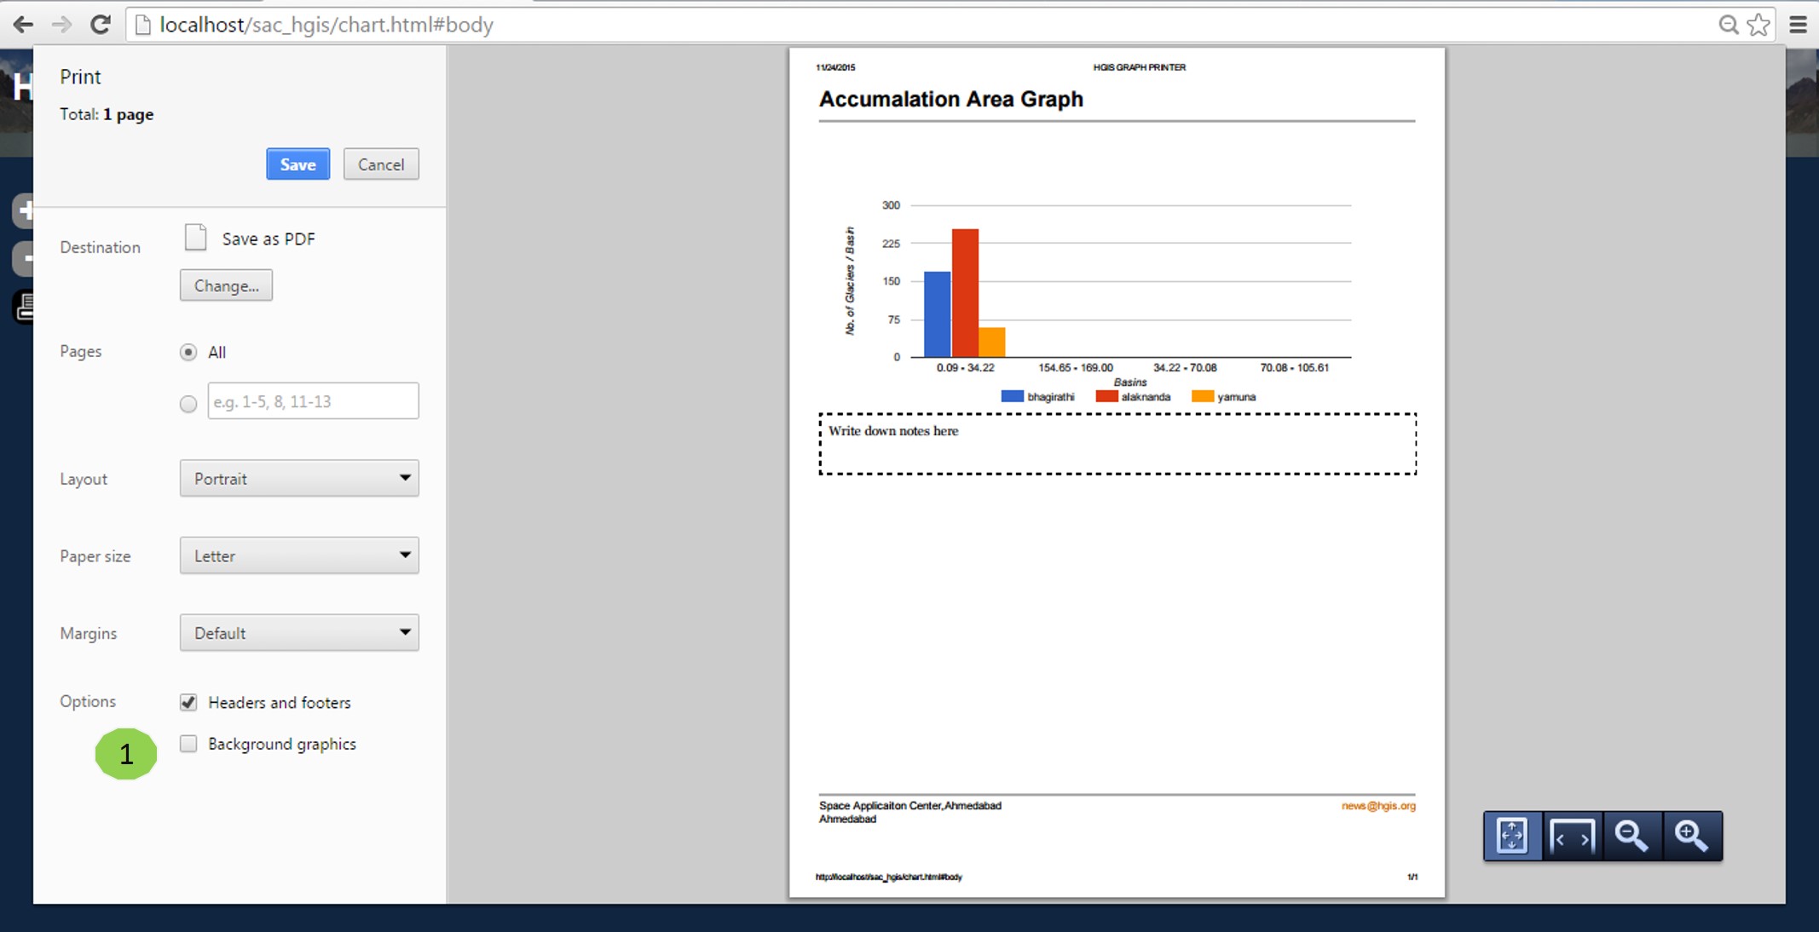Viewport: 1819px width, 932px height.
Task: Click the page document icon in address bar
Action: [x=143, y=25]
